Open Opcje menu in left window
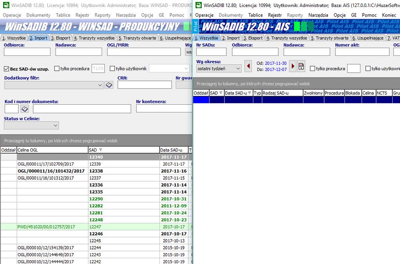The width and height of the screenshot is (400, 264). (x=147, y=15)
